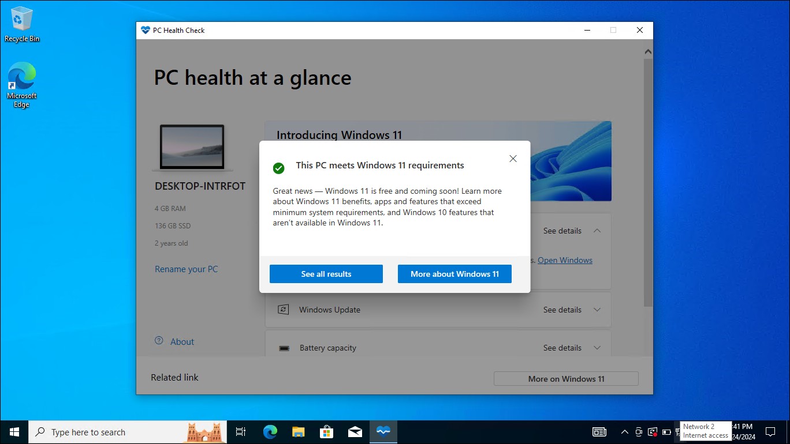Viewport: 790px width, 444px height.
Task: Click the About question mark icon
Action: click(159, 341)
